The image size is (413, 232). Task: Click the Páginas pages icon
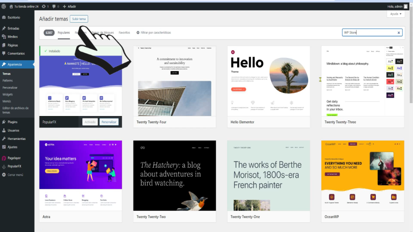click(x=4, y=45)
